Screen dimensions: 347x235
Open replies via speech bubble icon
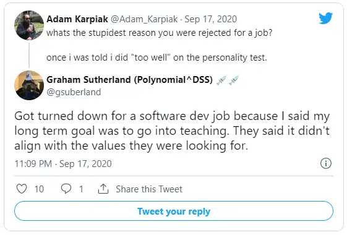pyautogui.click(x=66, y=189)
